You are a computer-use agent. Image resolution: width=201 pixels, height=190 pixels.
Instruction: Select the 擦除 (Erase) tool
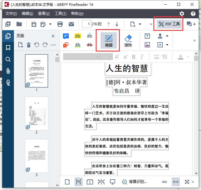tap(128, 40)
